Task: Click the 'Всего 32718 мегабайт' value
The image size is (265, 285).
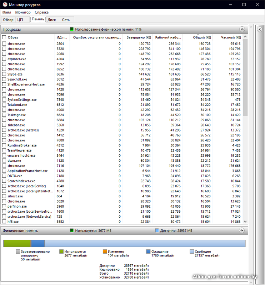Action: tap(136, 273)
